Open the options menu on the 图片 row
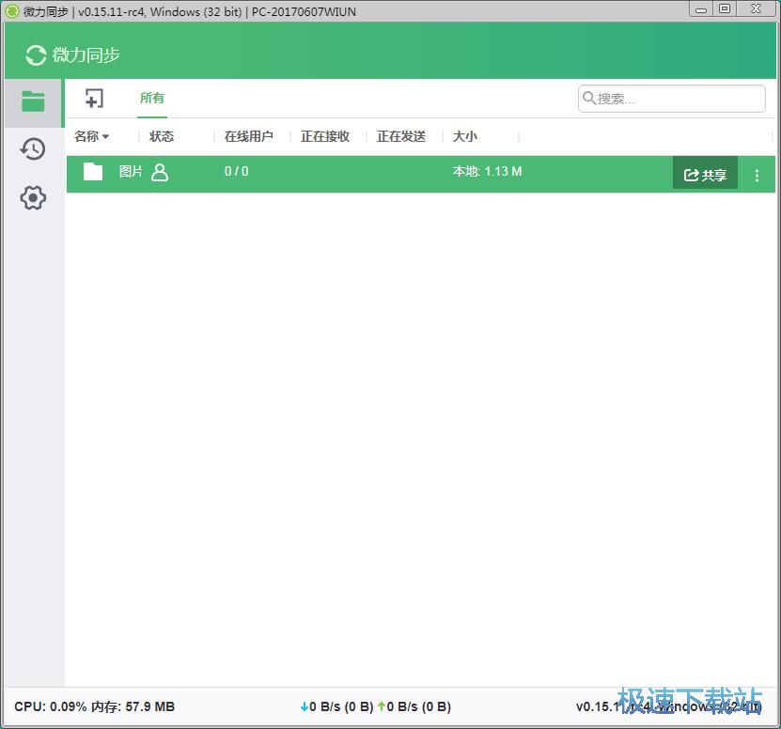 pyautogui.click(x=758, y=174)
